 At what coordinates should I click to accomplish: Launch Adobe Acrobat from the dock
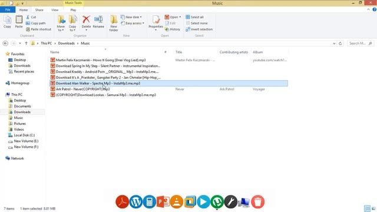point(122,201)
